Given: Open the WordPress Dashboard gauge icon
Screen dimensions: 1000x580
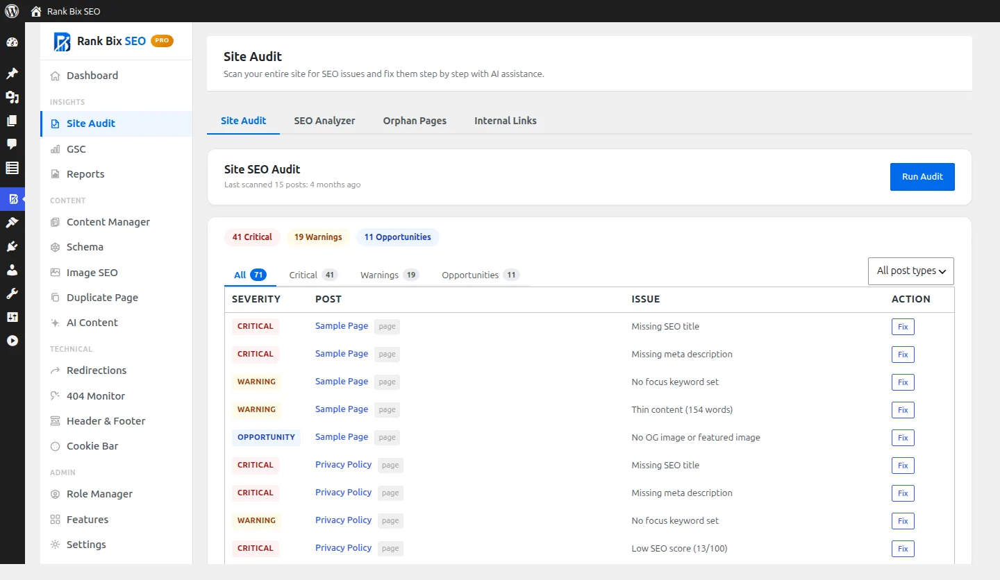Looking at the screenshot, I should pyautogui.click(x=12, y=42).
